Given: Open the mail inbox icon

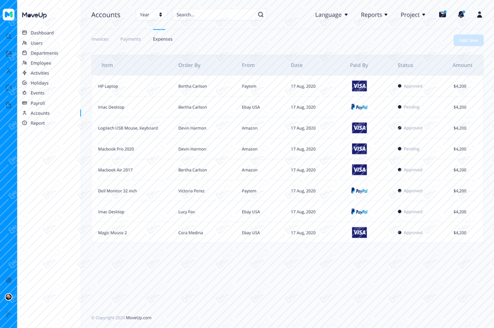Looking at the screenshot, I should 443,14.
